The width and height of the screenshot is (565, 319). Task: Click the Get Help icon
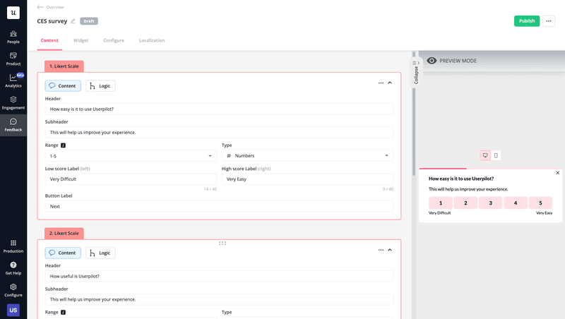(13, 268)
